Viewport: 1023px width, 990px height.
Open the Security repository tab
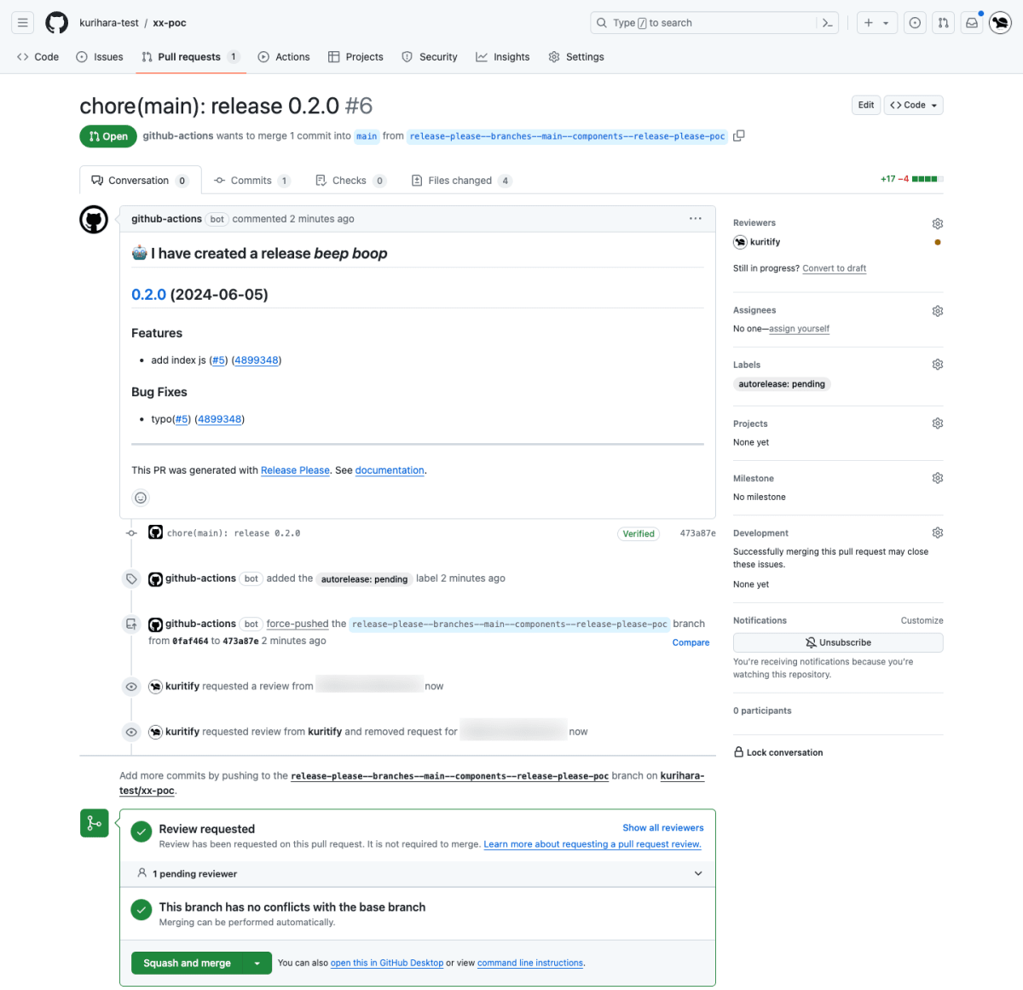[430, 57]
